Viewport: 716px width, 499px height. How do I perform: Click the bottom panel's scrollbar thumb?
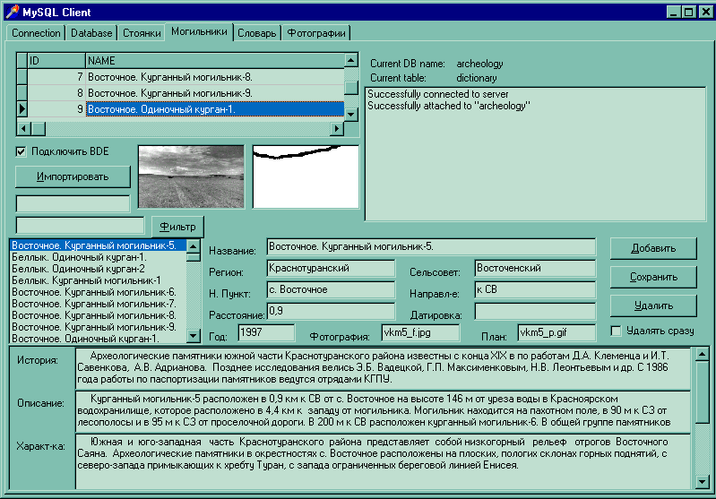click(x=702, y=391)
